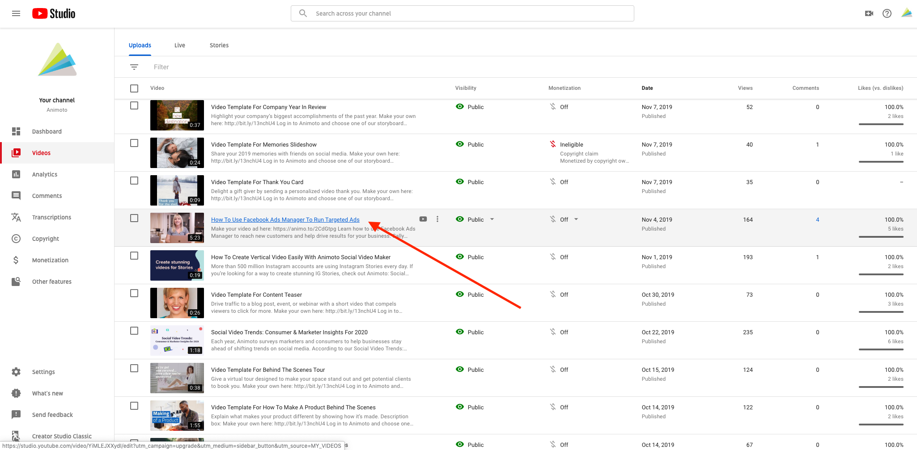Select the Facebook Ads Manager video checkbox
The height and width of the screenshot is (450, 917).
coord(134,218)
